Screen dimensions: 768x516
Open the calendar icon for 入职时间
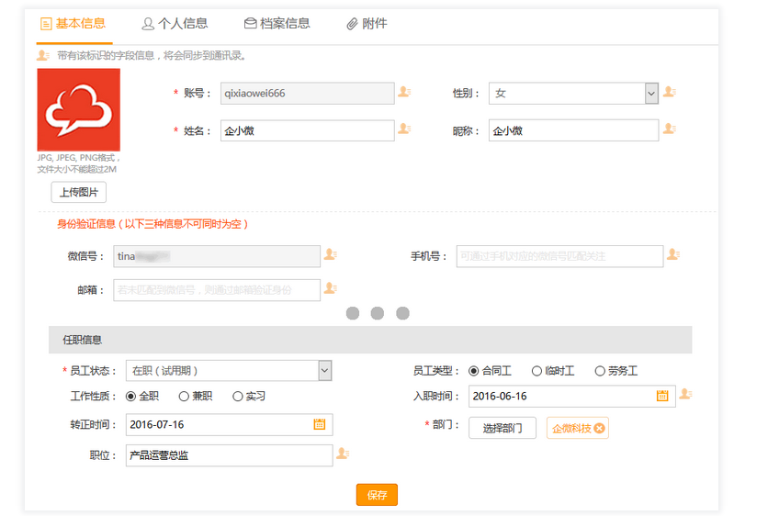point(662,396)
